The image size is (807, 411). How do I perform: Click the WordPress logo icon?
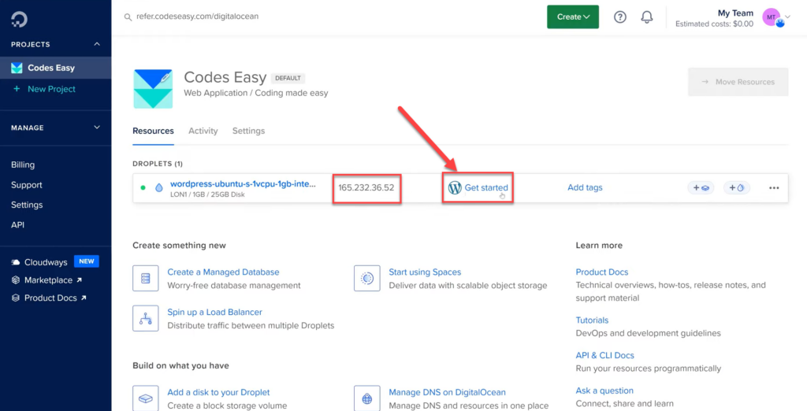click(455, 187)
